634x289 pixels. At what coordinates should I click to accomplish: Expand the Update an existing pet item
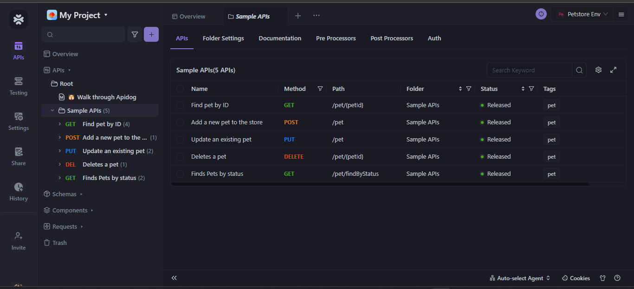tap(60, 151)
